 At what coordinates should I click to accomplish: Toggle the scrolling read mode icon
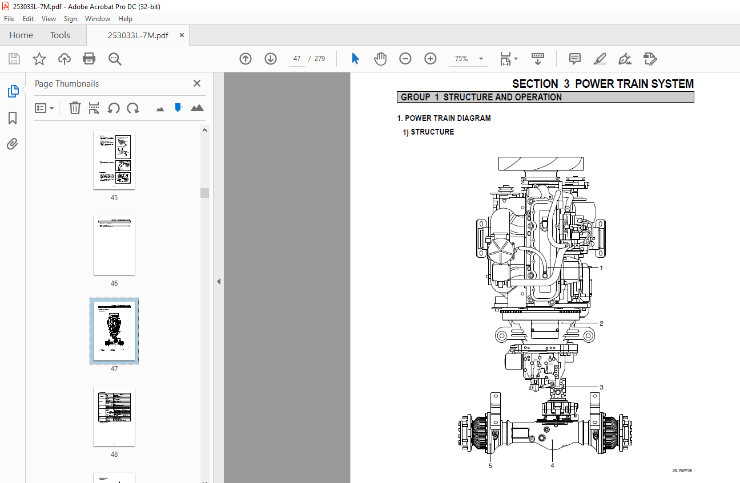(x=537, y=59)
